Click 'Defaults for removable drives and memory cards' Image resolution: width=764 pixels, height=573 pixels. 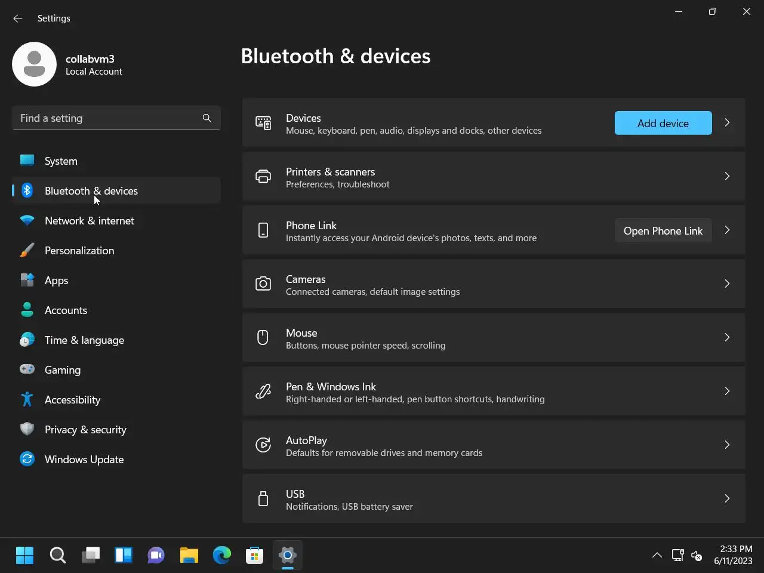pyautogui.click(x=384, y=453)
